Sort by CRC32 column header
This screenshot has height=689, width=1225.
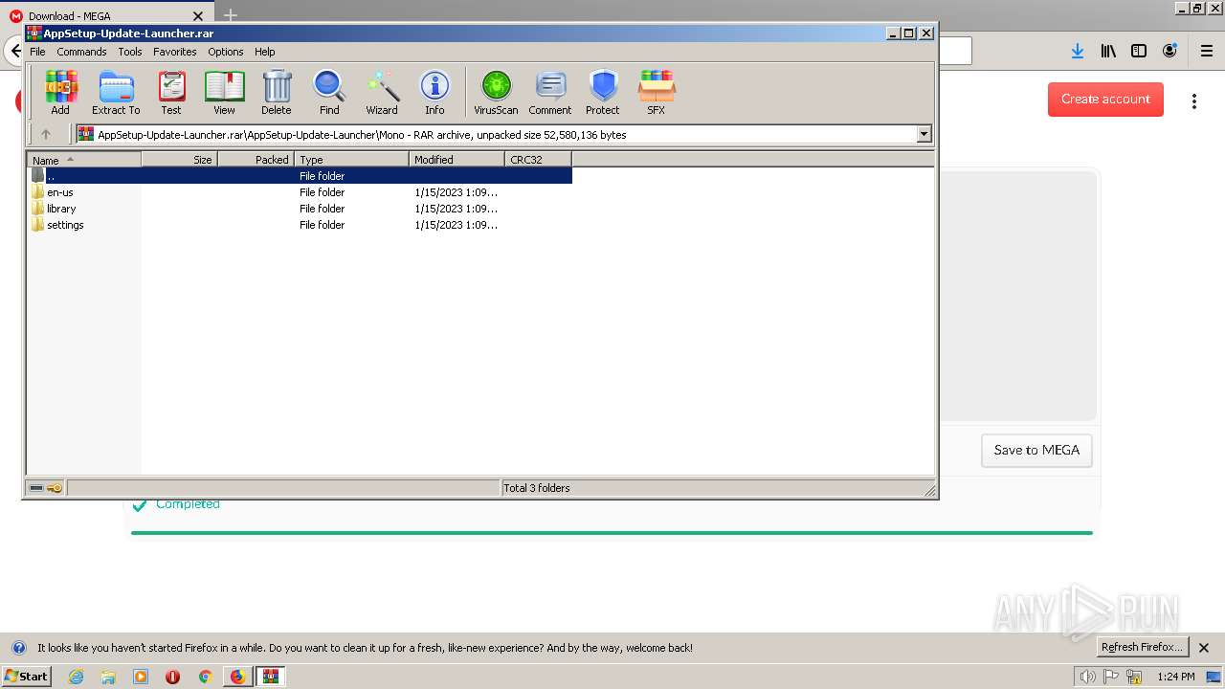(539, 160)
